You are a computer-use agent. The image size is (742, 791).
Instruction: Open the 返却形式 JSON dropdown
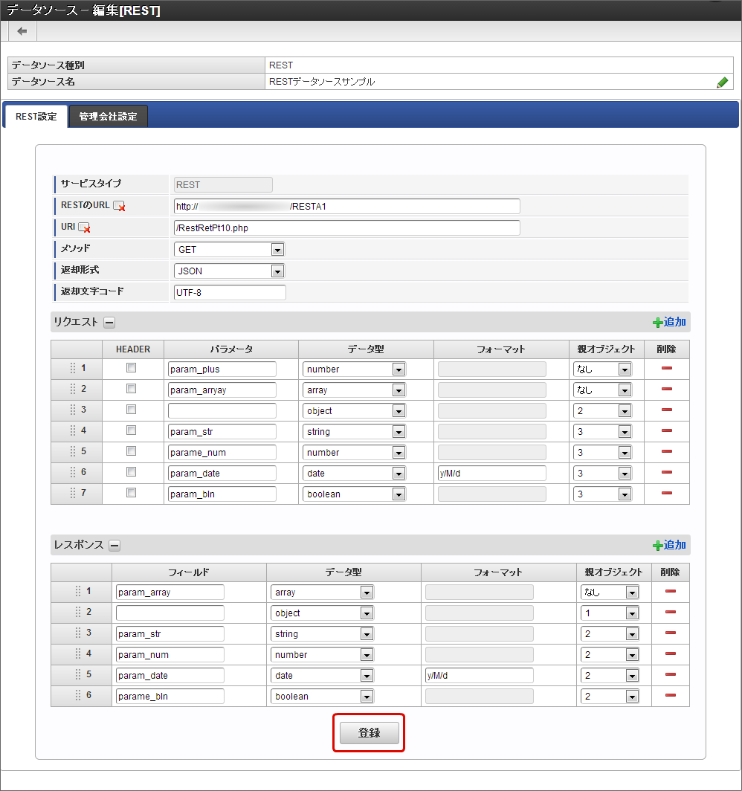[x=229, y=271]
